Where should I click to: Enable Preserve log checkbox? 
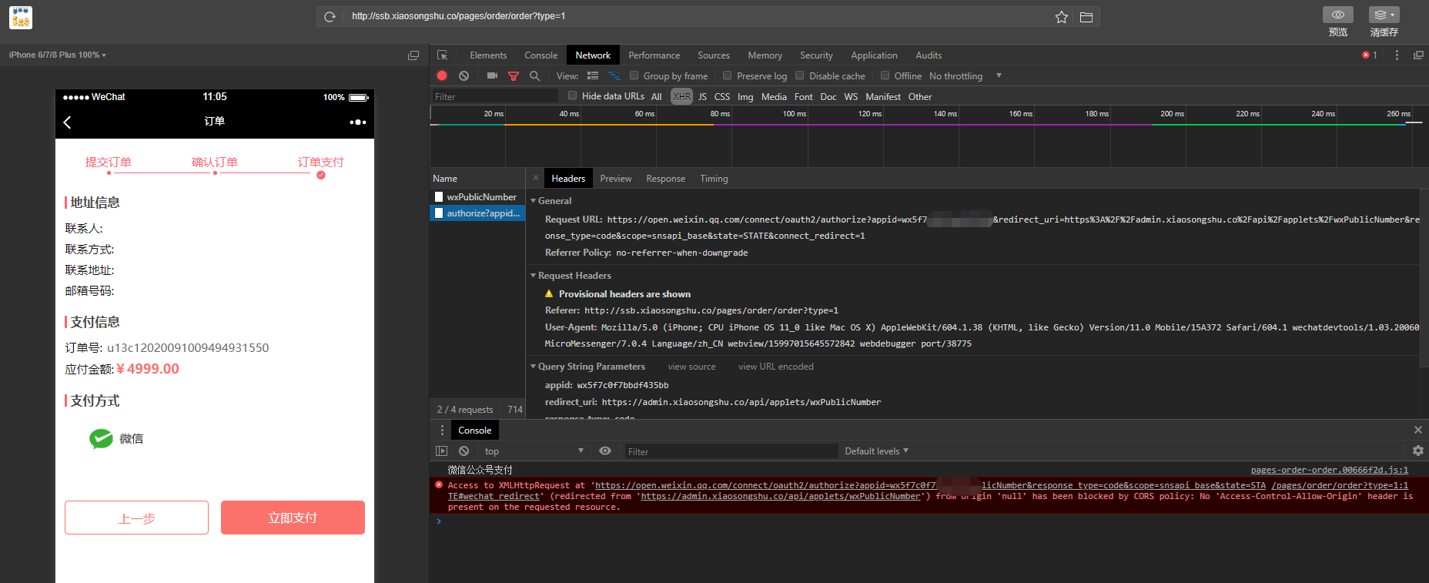pos(728,75)
